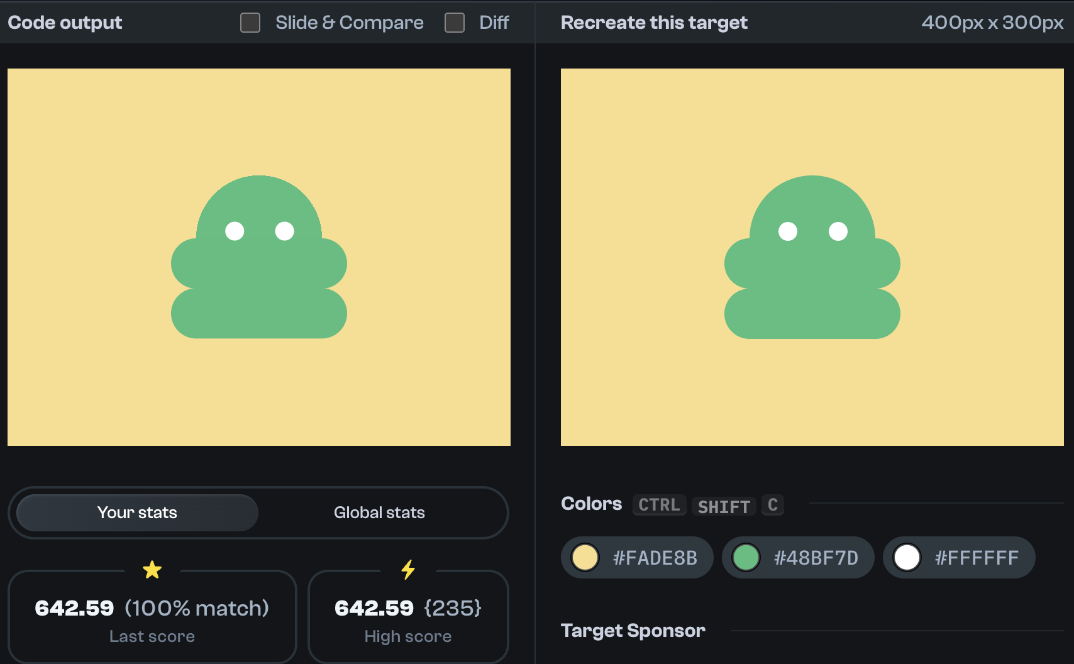Click the Last score card
Image resolution: width=1074 pixels, height=664 pixels.
[152, 618]
